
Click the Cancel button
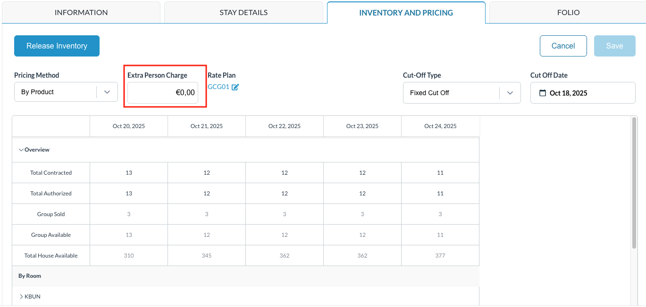[563, 46]
